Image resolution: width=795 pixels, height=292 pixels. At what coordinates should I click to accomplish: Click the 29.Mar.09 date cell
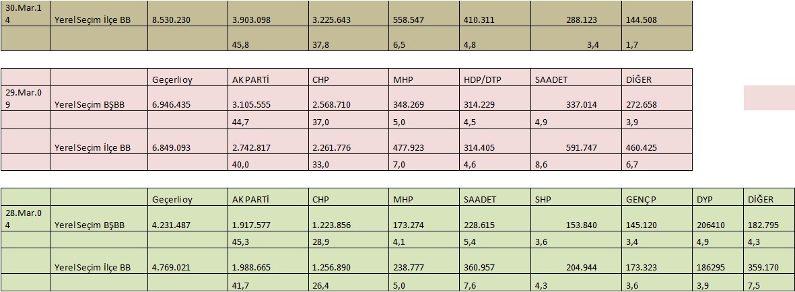pyautogui.click(x=26, y=98)
